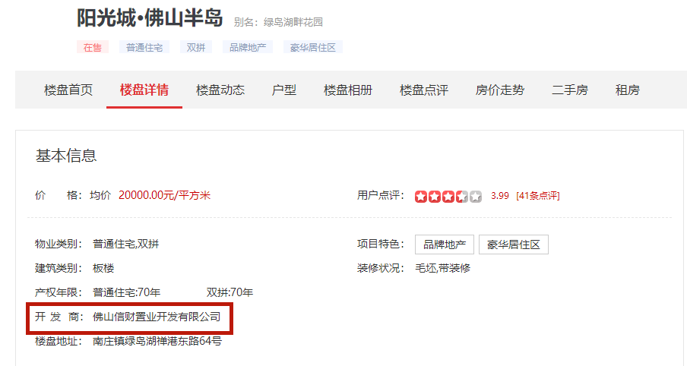Click the 在售 status tag
Viewport: 687px width, 366px height.
coord(93,47)
